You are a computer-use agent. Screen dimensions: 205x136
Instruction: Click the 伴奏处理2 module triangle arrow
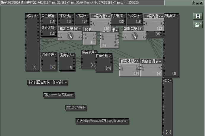pyautogui.click(x=138, y=61)
